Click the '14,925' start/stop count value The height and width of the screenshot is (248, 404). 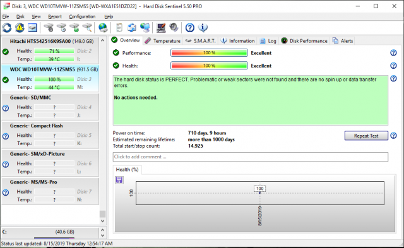[195, 146]
